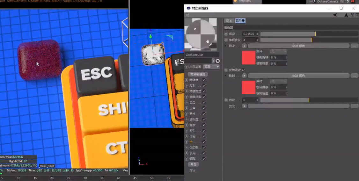Viewport: 359px width, 181px height.
Task: Click the 指定 button
Action: 193,170
